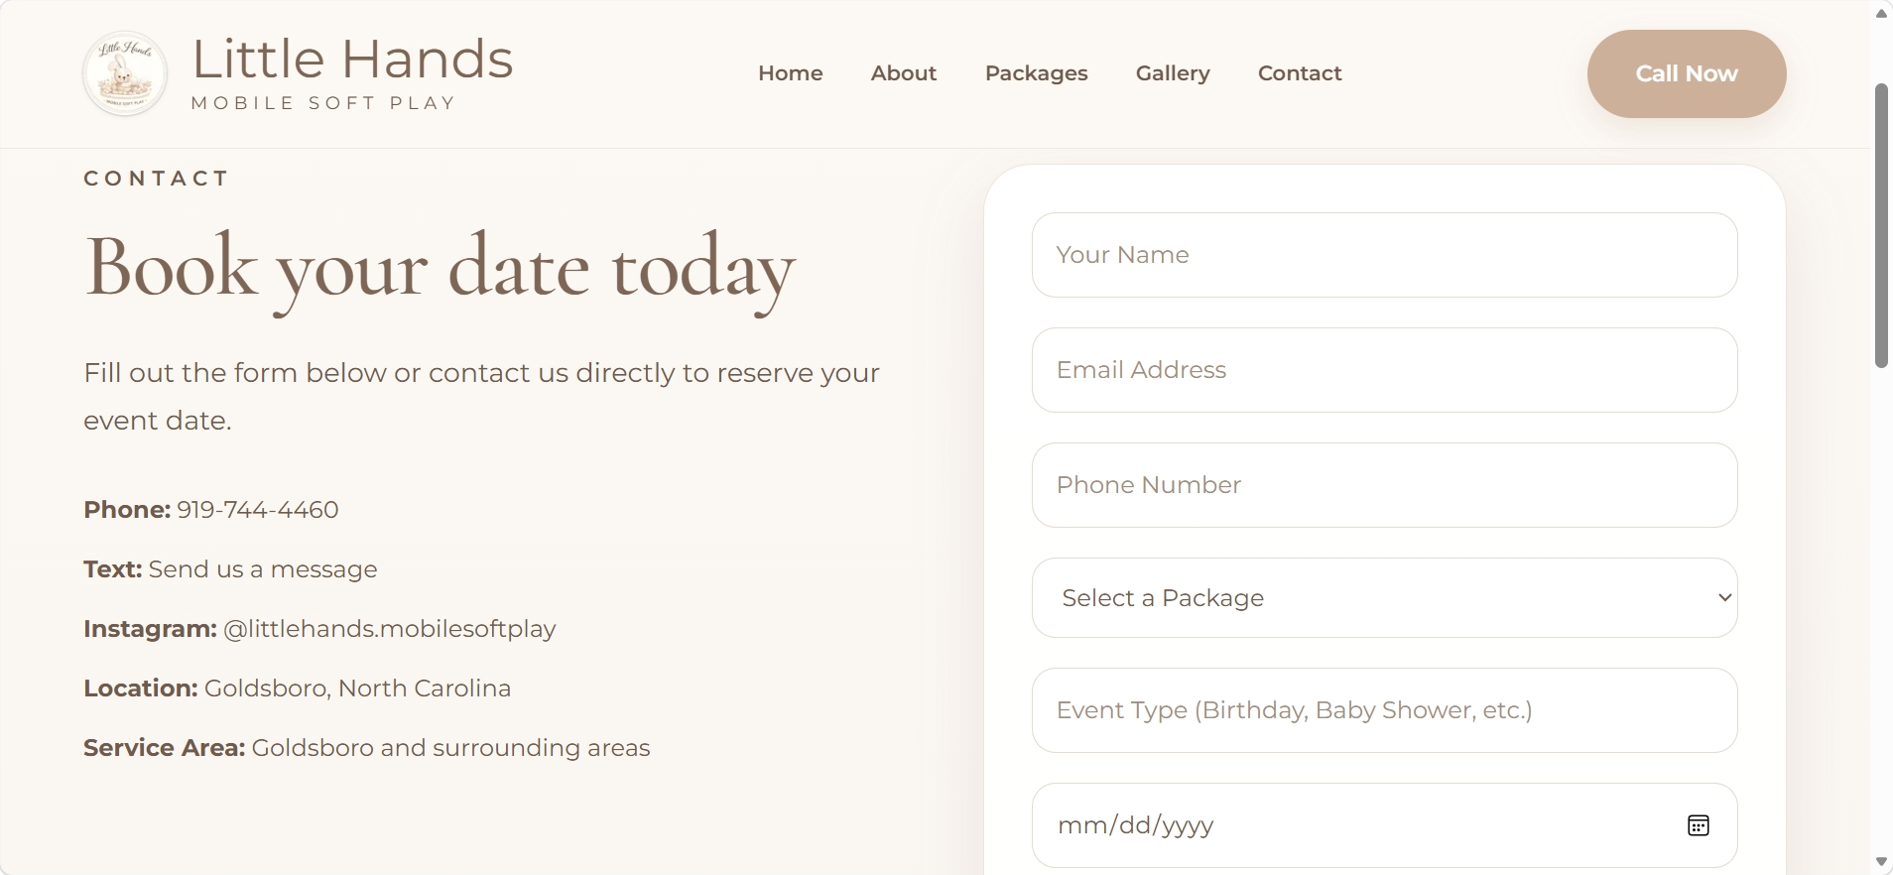Focus the Your Name field

[x=1384, y=255]
